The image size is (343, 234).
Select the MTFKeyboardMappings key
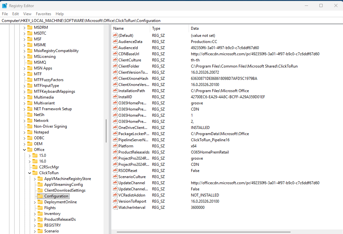tap(54, 91)
